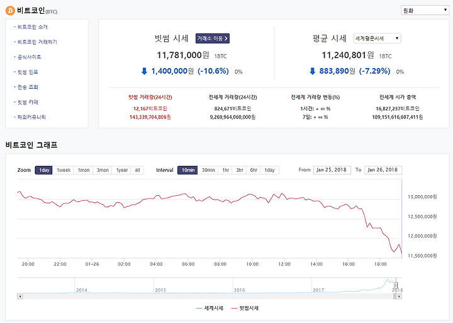Set chart zoom to all
This screenshot has width=453, height=323.
point(137,170)
